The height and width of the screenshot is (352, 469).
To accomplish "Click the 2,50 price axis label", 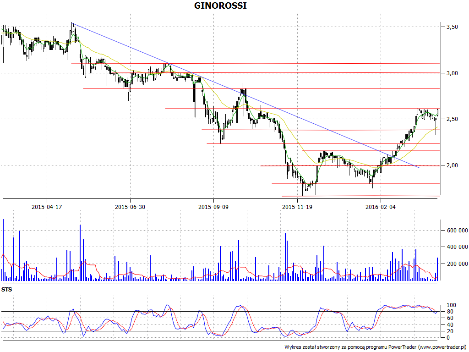I will click(x=452, y=119).
